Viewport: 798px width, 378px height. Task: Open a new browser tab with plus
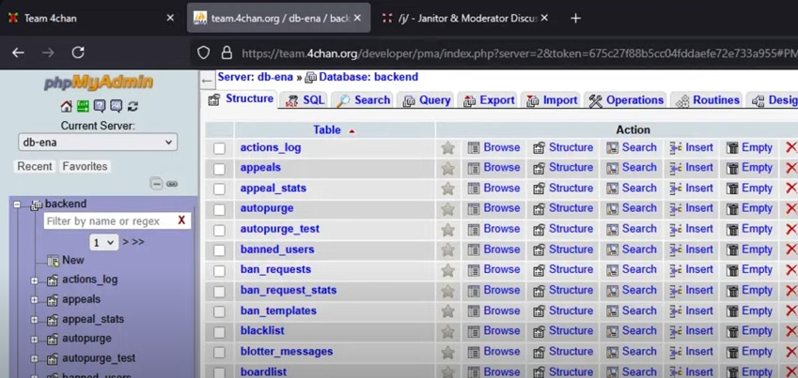point(575,19)
